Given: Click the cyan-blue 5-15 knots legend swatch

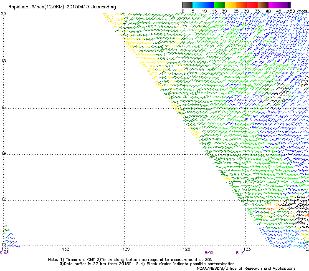Looking at the screenshot, I should 203,5.
